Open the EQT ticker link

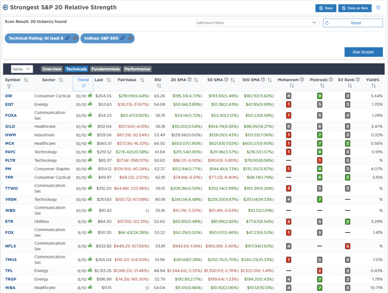coord(9,104)
